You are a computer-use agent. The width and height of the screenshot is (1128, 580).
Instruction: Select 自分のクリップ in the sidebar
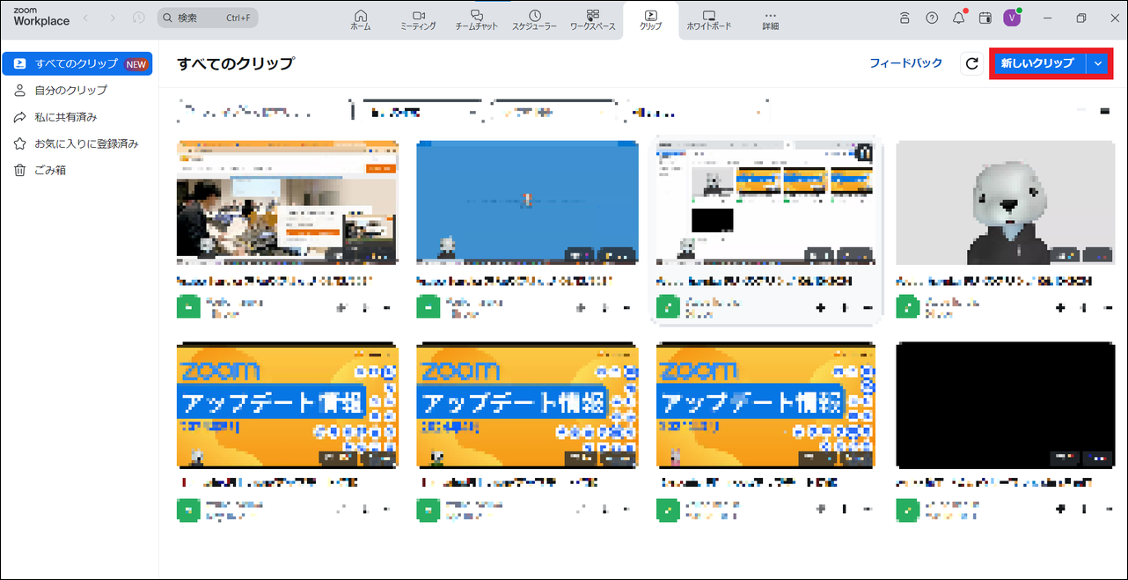(x=77, y=90)
